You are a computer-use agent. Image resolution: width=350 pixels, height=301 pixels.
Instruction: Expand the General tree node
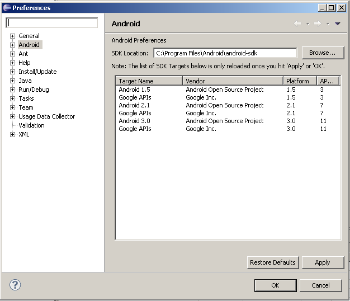[x=12, y=36]
